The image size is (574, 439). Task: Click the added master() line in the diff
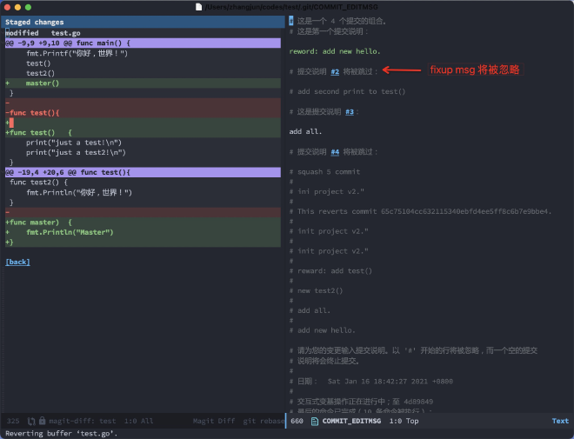point(43,83)
